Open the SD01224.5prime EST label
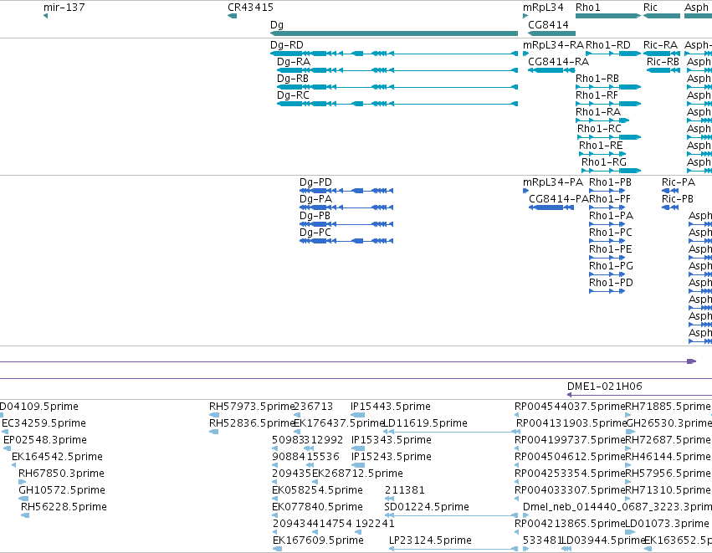The image size is (712, 553). coord(427,507)
